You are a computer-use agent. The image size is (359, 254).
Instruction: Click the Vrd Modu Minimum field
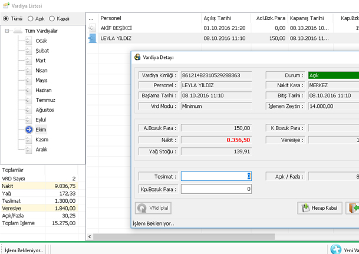[x=216, y=106]
